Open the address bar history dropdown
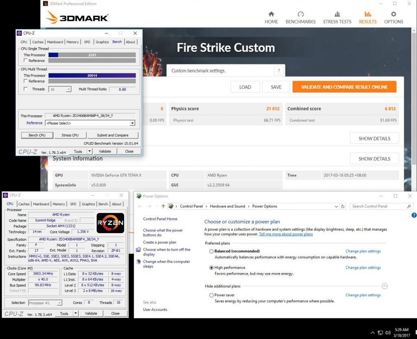The width and height of the screenshot is (417, 339). coord(336,206)
